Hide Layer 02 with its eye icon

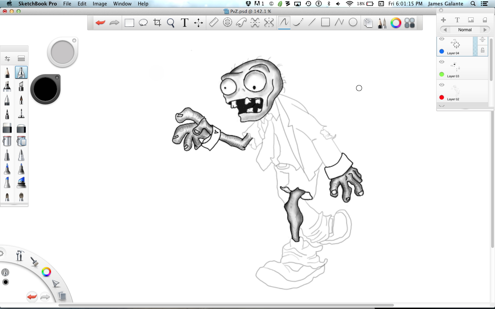click(442, 85)
